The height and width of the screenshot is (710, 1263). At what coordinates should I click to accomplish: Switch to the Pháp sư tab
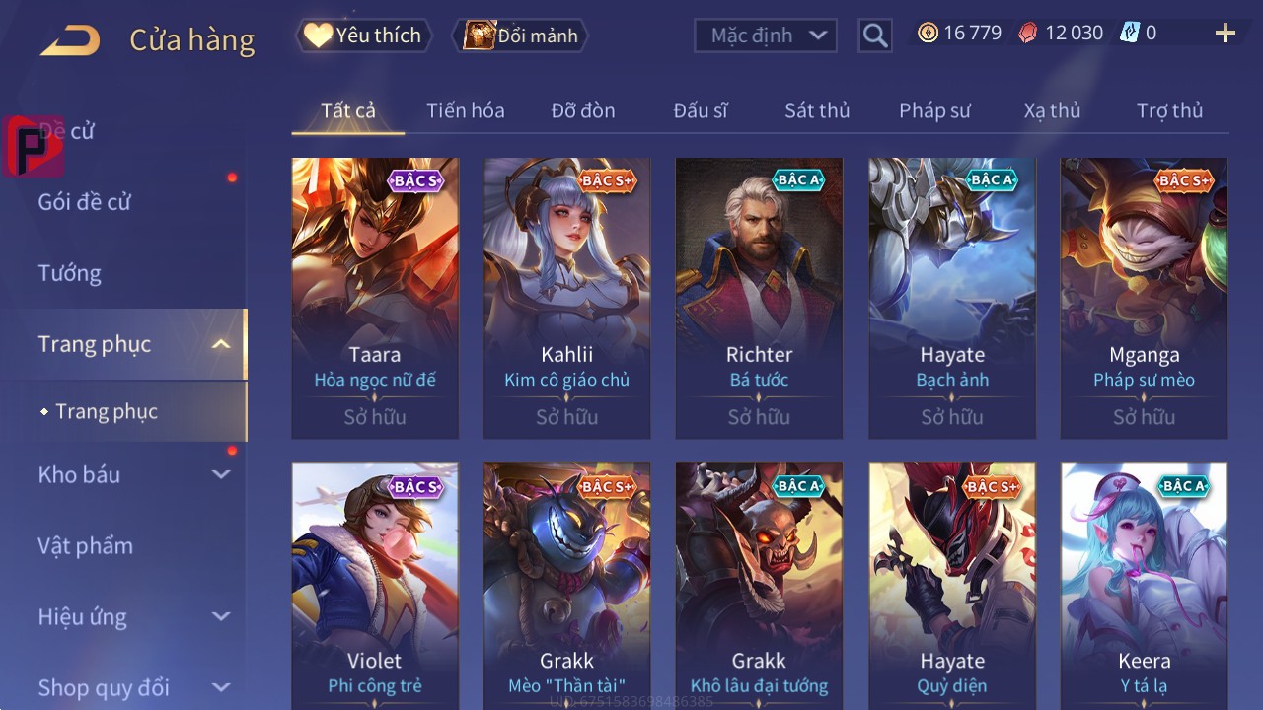click(934, 110)
